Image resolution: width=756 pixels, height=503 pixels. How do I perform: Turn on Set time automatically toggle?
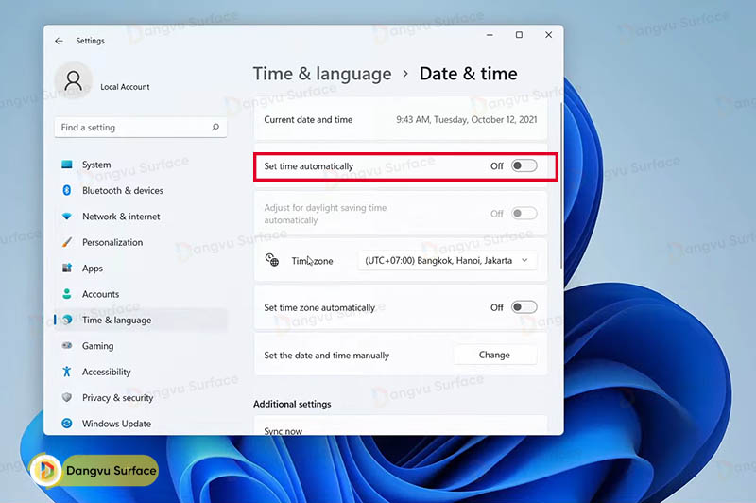[x=524, y=165]
